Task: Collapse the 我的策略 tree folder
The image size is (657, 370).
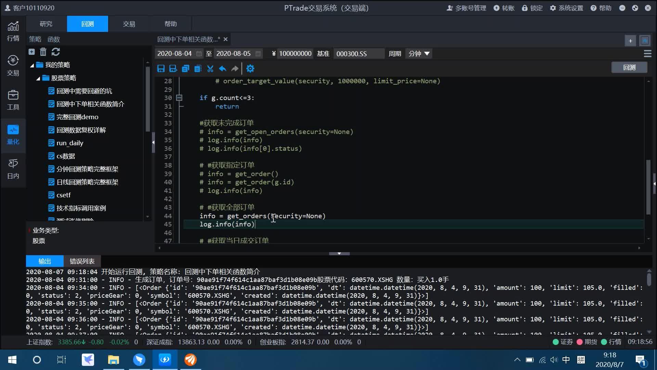Action: coord(32,65)
